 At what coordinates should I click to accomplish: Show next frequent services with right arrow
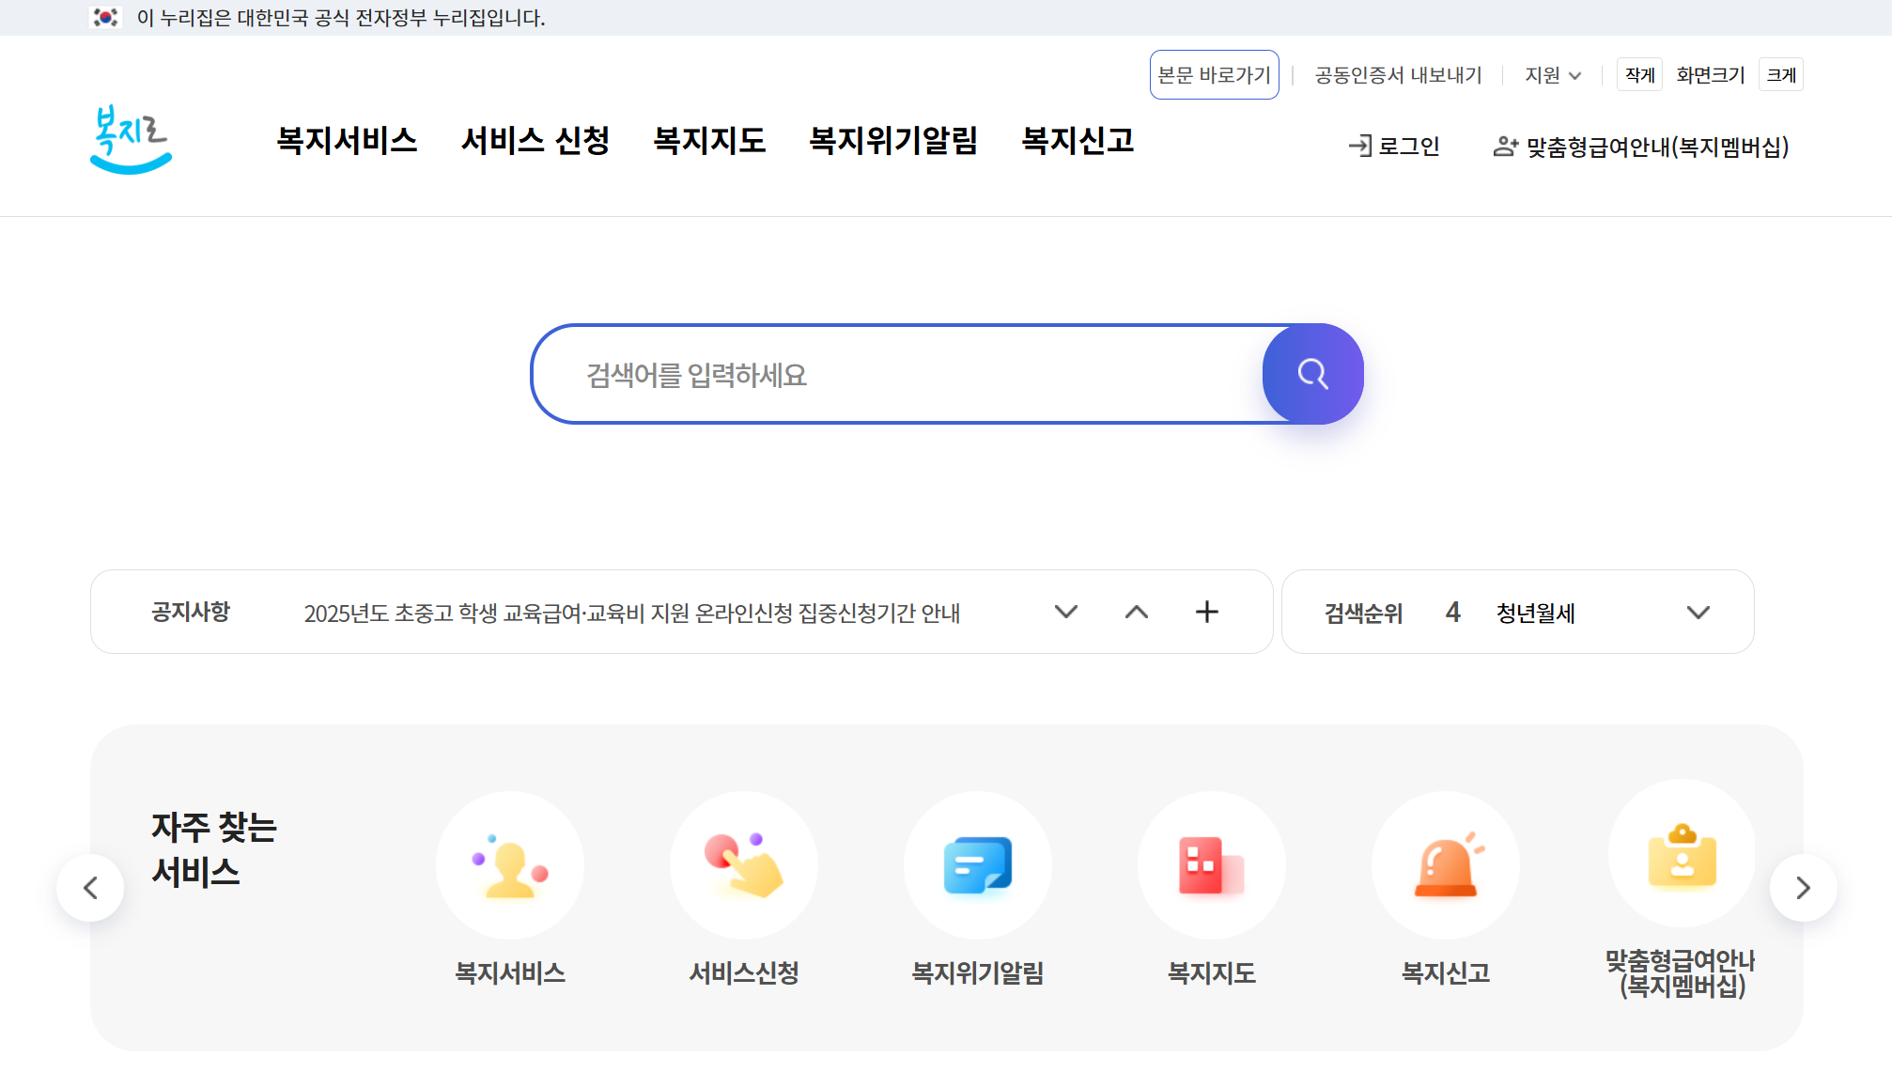(x=1803, y=888)
